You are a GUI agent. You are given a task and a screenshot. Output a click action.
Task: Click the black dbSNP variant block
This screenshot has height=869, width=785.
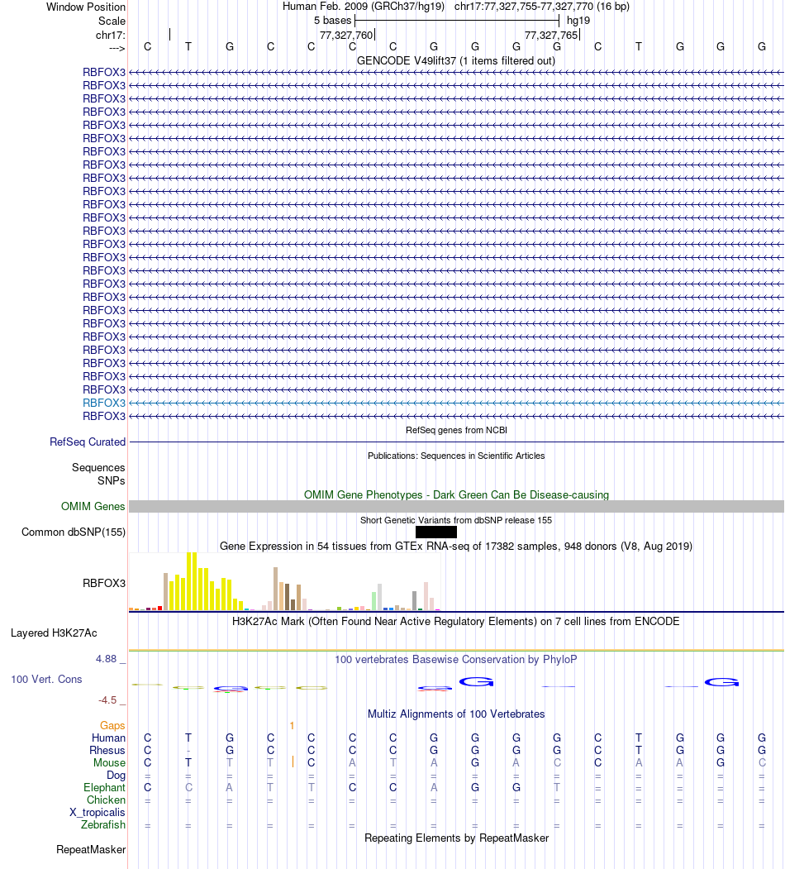coord(436,532)
